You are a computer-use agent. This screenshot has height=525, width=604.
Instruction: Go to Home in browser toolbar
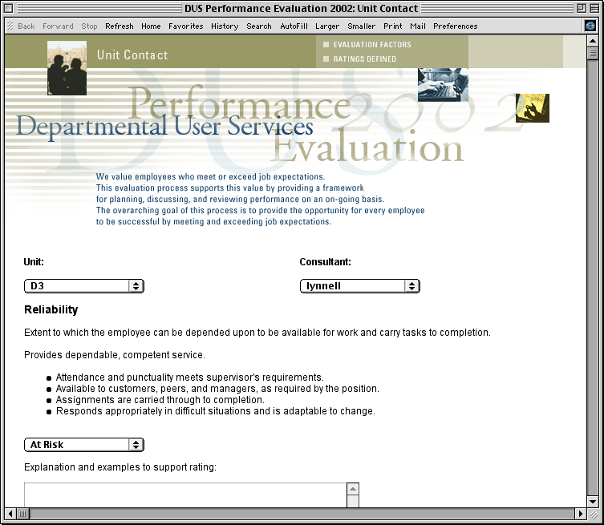[151, 26]
